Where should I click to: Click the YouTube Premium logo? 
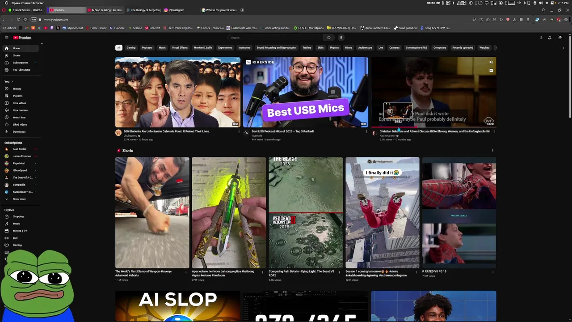[22, 38]
